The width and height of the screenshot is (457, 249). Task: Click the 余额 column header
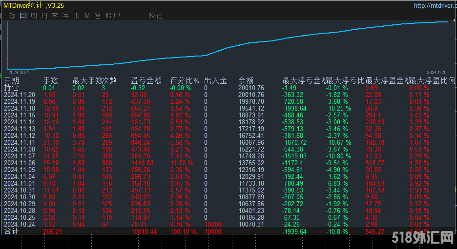point(246,80)
